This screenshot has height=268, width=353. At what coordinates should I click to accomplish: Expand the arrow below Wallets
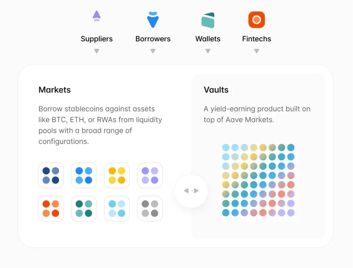point(208,51)
